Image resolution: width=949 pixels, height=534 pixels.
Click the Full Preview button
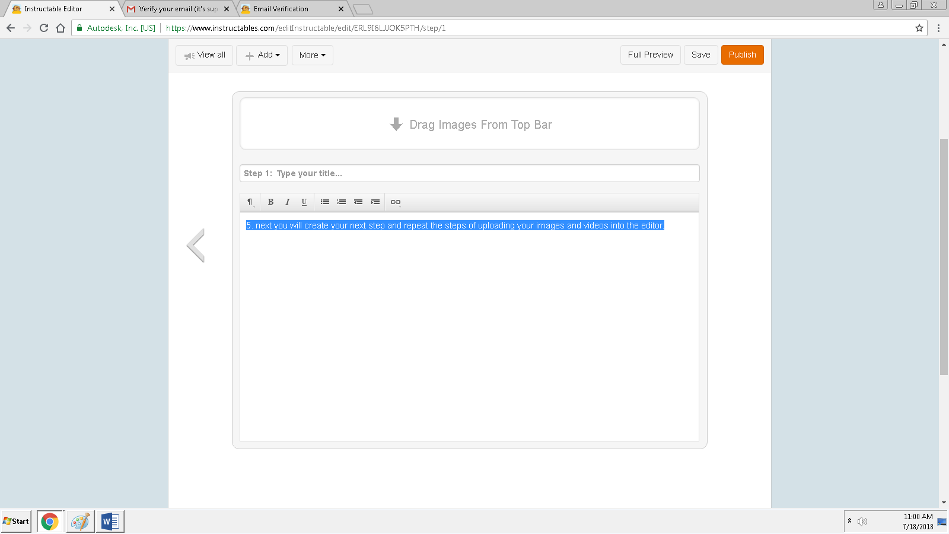[651, 55]
